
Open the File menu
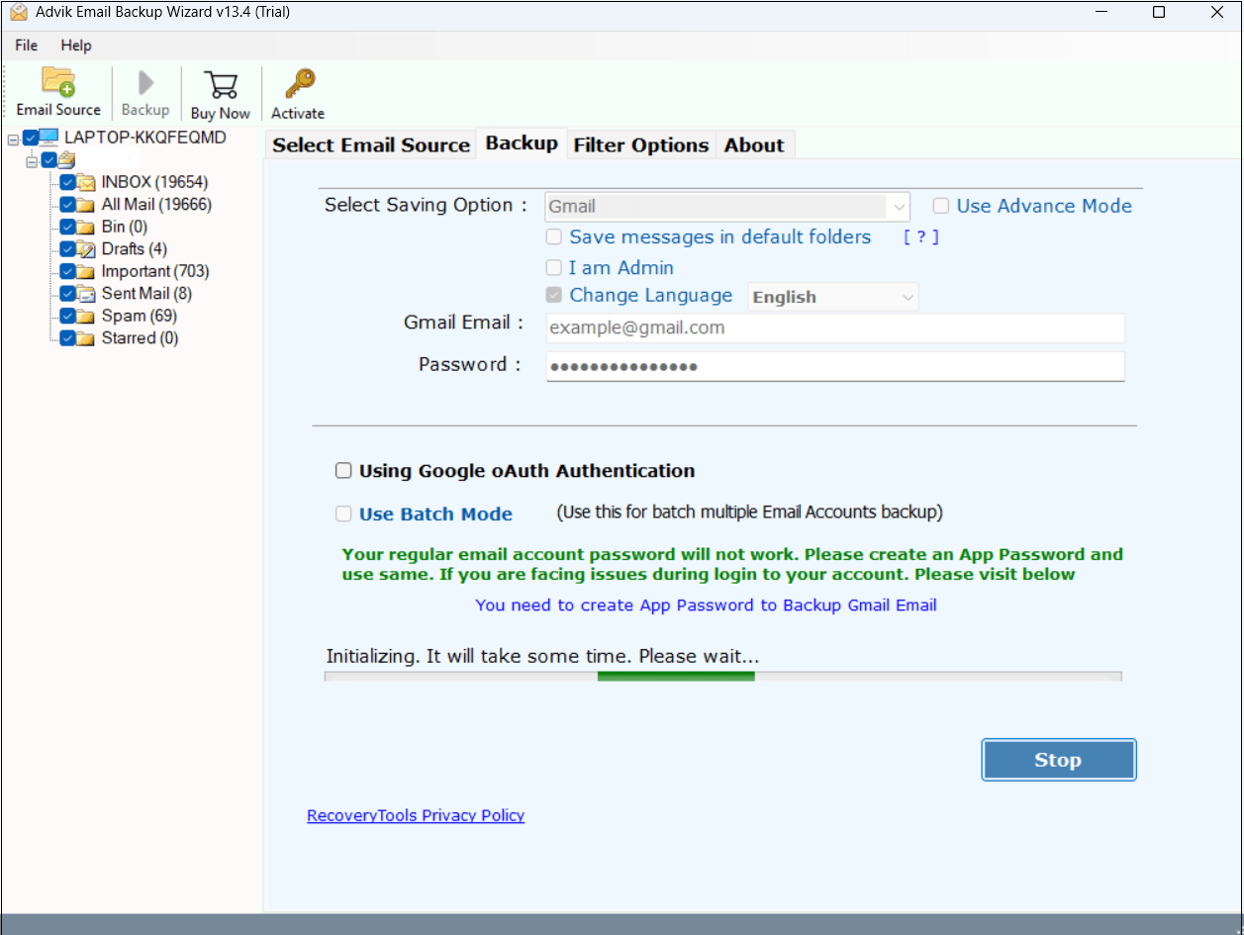pos(27,46)
